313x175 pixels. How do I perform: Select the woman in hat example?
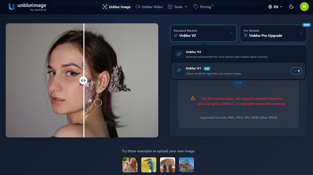(167, 165)
